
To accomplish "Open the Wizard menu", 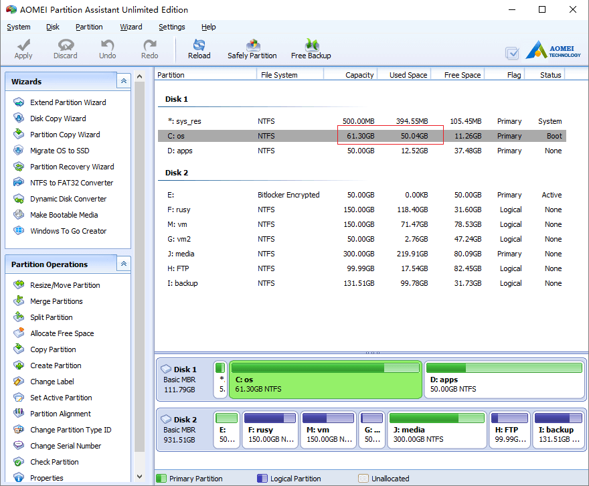I will click(x=131, y=27).
